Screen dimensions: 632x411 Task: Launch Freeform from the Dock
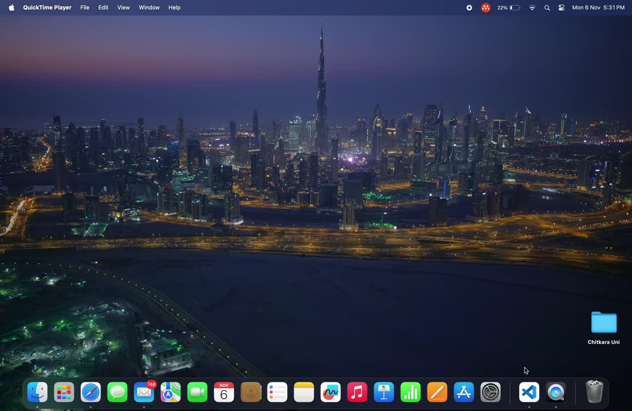330,392
